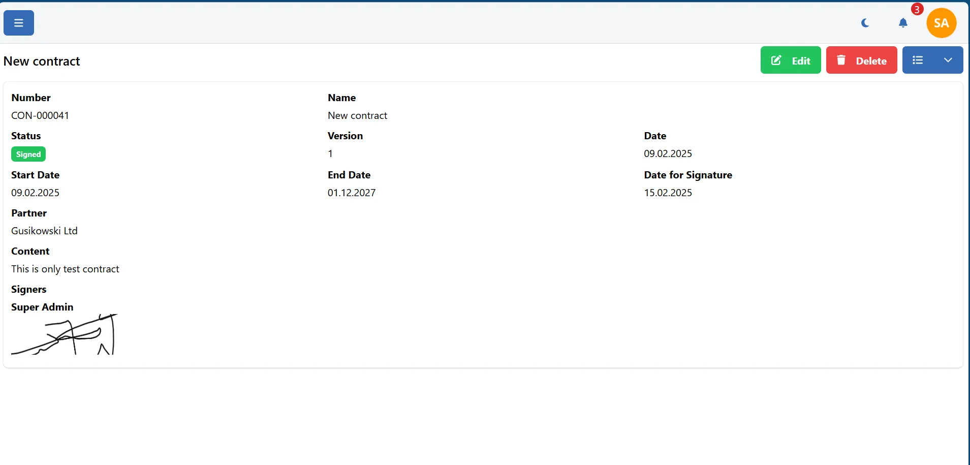Screen dimensions: 970x465
Task: Click the list icon in the blue button
Action: pos(918,60)
